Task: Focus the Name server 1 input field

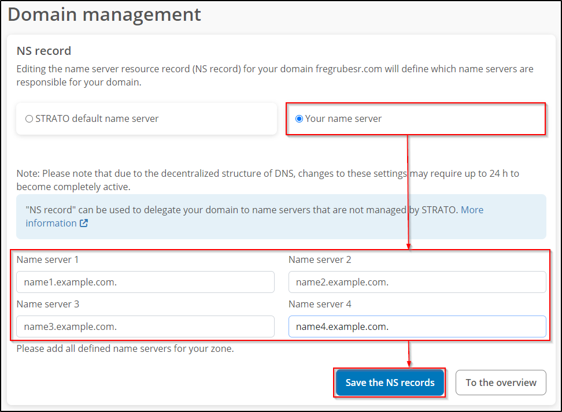Action: [x=145, y=282]
